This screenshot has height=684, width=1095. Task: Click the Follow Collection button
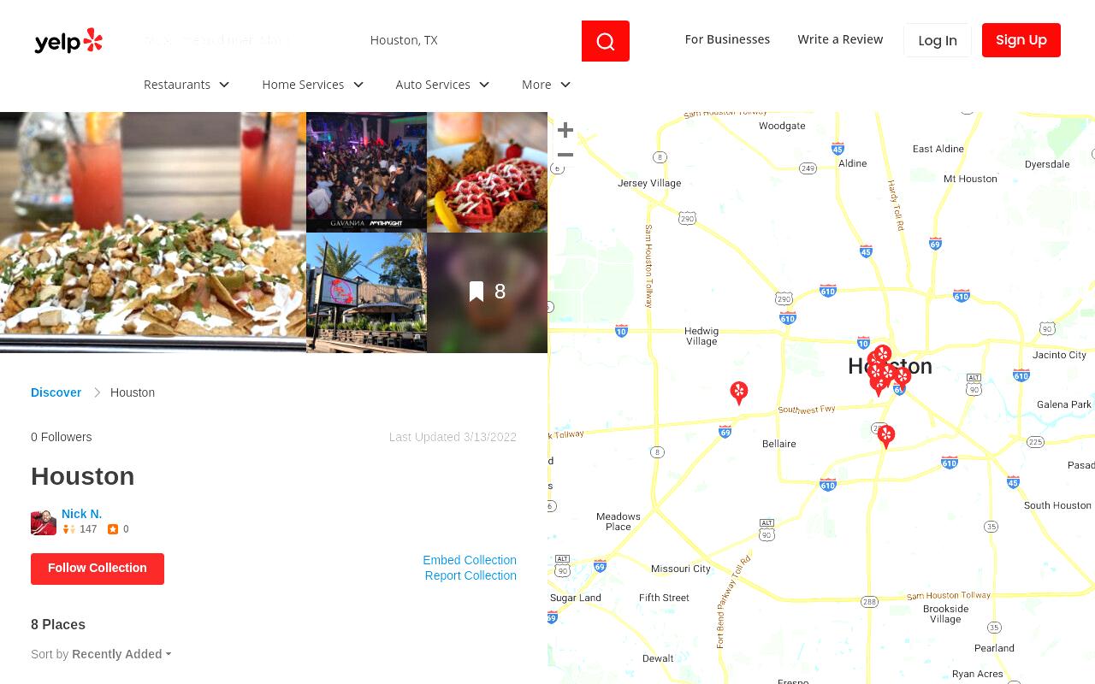[98, 569]
